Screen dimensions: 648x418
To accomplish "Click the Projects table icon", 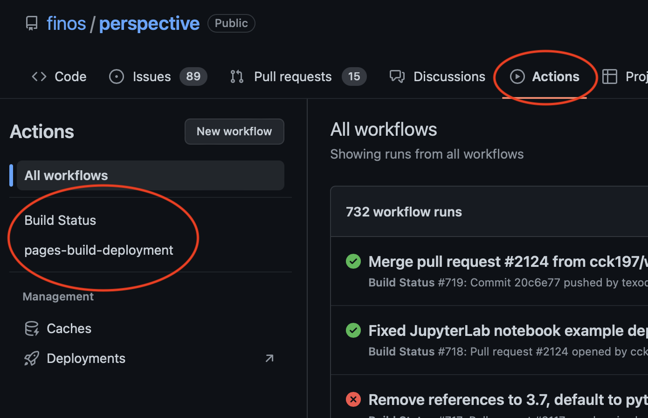I will click(x=610, y=77).
